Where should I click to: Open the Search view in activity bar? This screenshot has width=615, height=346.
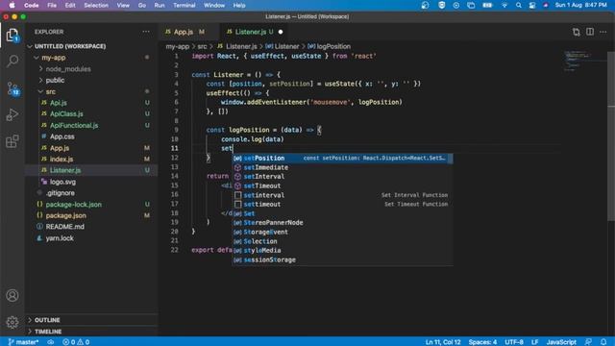point(12,61)
